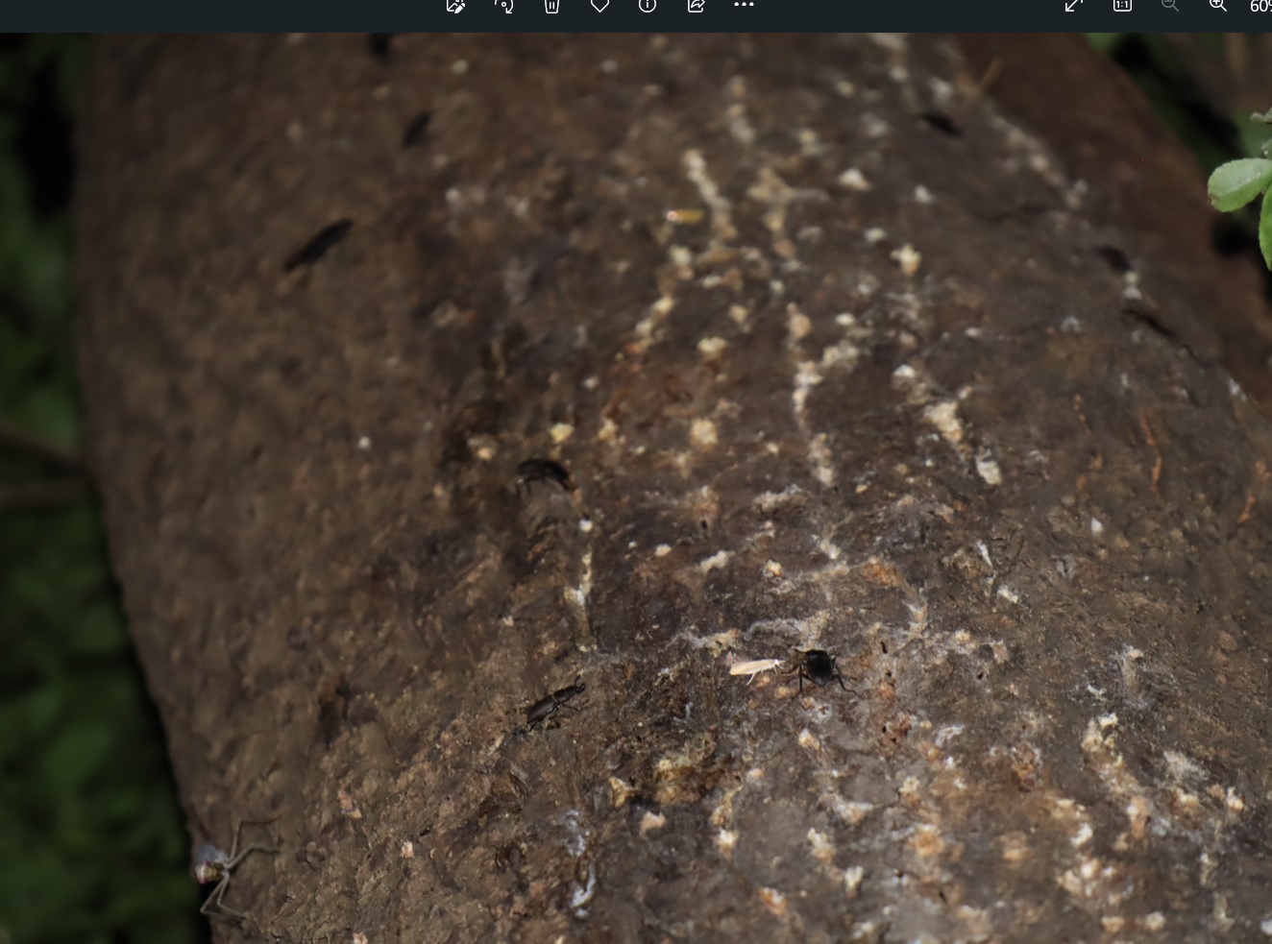Delete this photo with the trash icon
The height and width of the screenshot is (944, 1272).
pyautogui.click(x=551, y=6)
